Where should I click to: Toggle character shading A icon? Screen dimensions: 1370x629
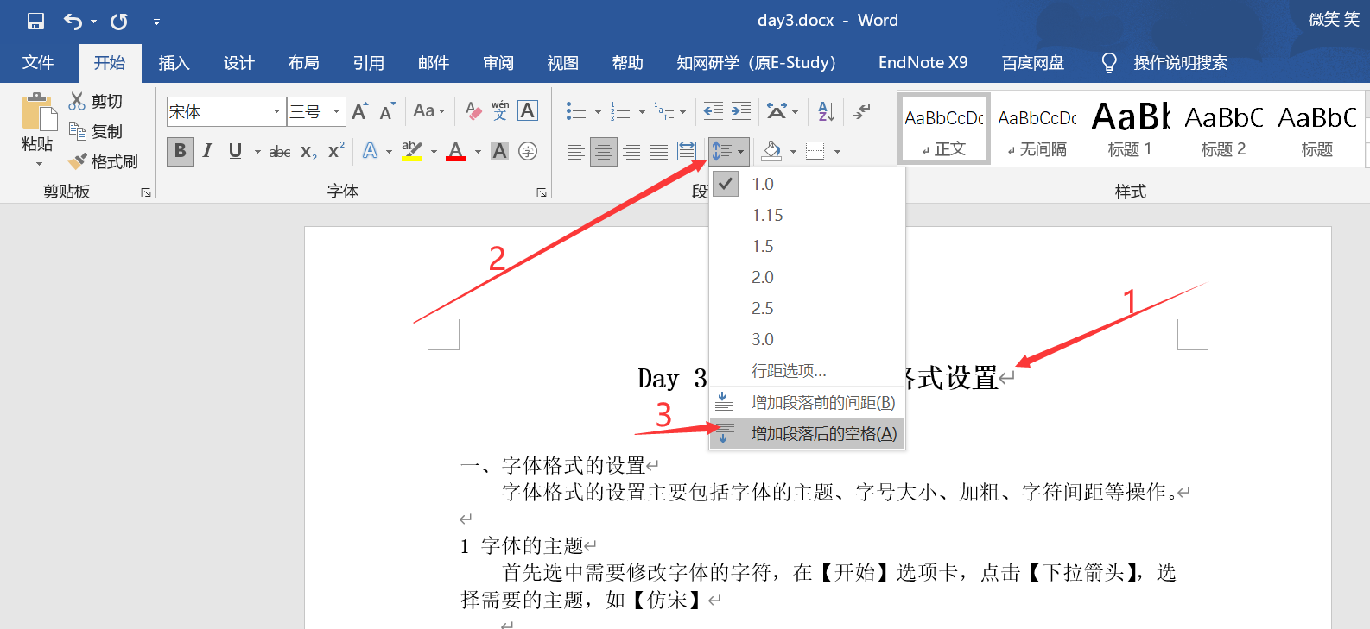[499, 151]
